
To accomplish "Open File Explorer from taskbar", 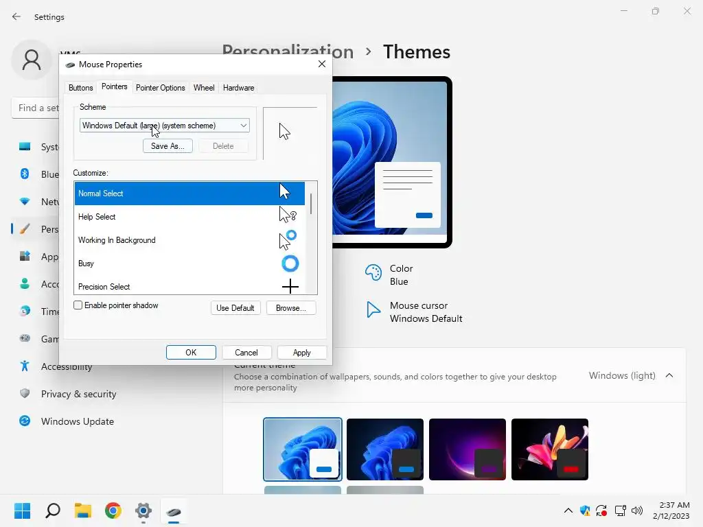I will (x=83, y=511).
